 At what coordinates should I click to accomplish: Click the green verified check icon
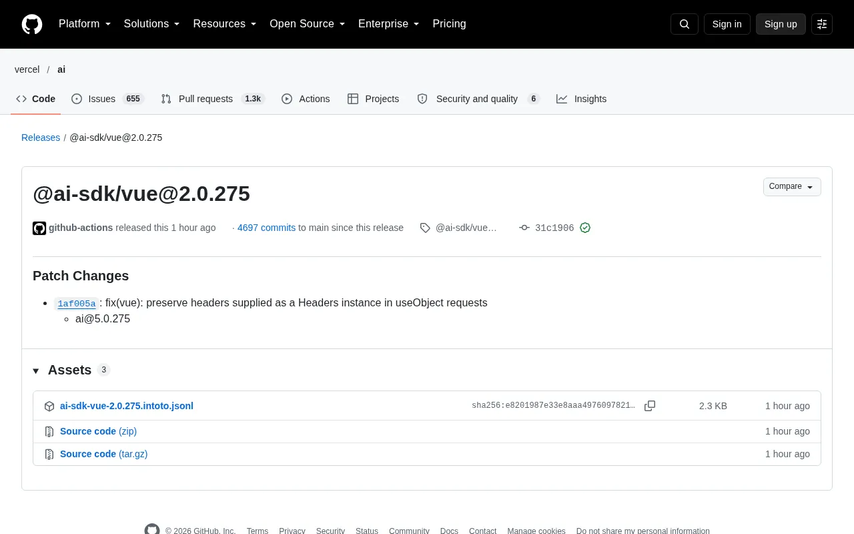(x=585, y=228)
